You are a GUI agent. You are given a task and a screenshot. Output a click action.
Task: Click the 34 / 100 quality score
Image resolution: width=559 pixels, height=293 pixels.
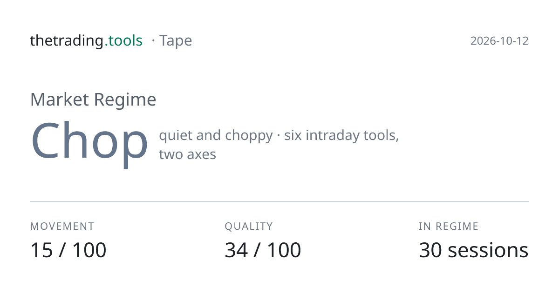263,250
